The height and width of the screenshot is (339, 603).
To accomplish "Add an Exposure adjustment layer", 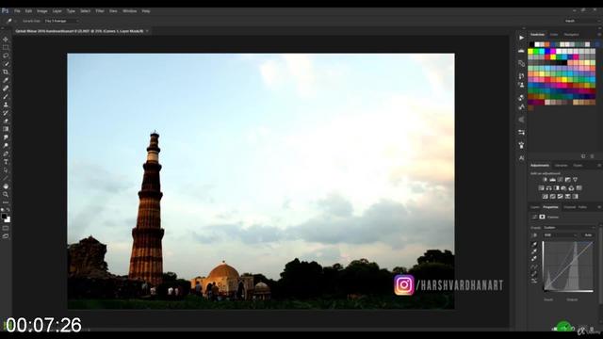I will click(567, 180).
